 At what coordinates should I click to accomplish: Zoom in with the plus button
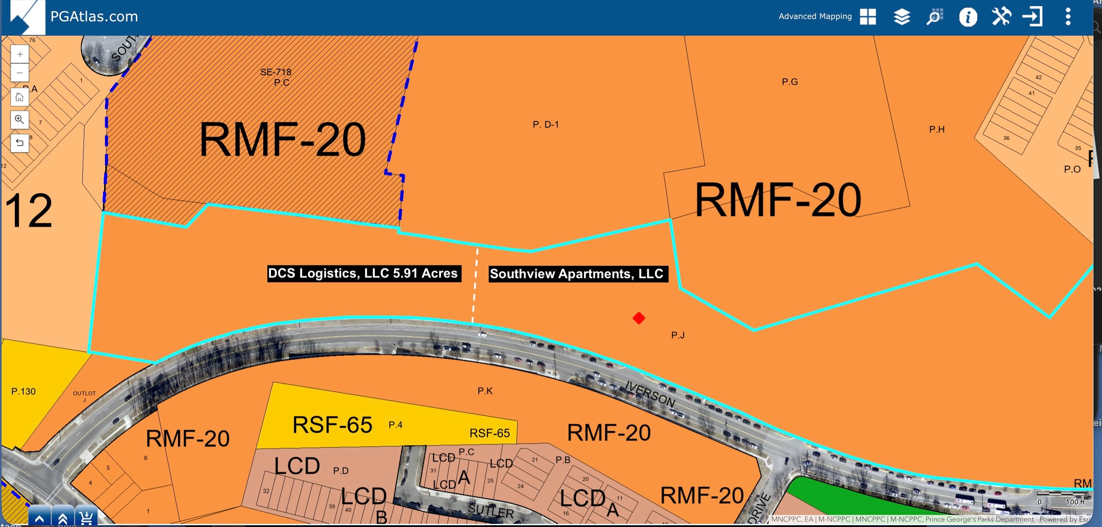(x=20, y=54)
